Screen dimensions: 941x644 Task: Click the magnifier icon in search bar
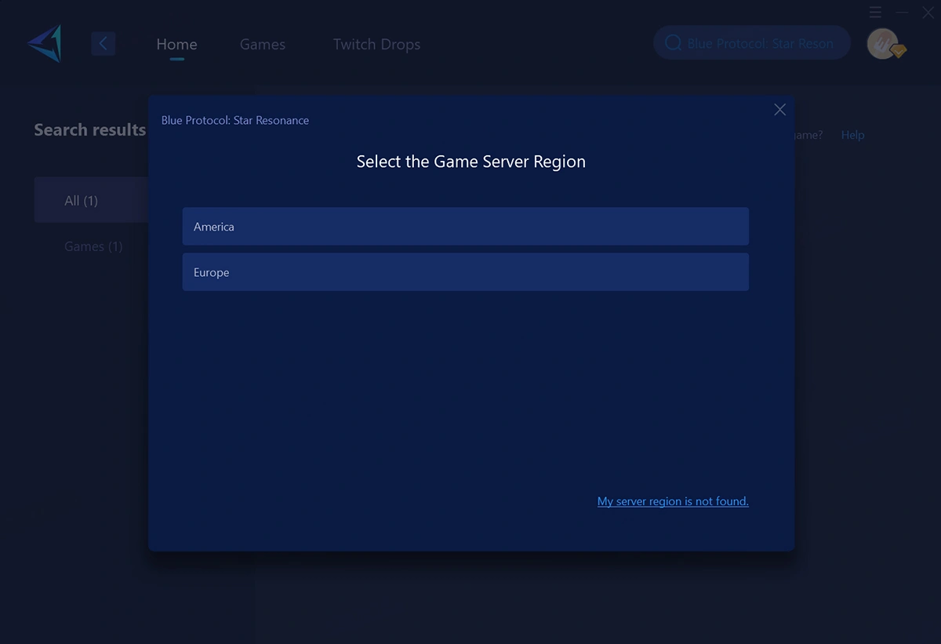[673, 43]
